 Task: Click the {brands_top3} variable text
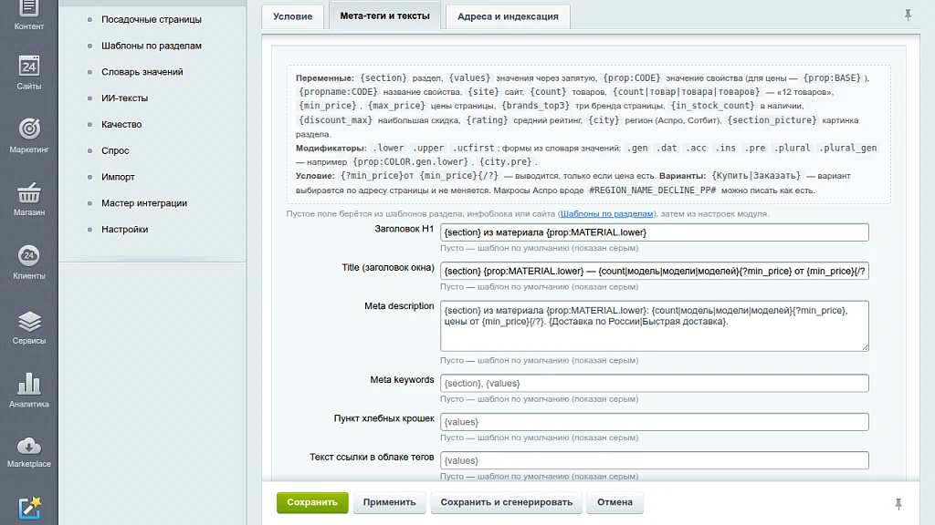point(535,106)
